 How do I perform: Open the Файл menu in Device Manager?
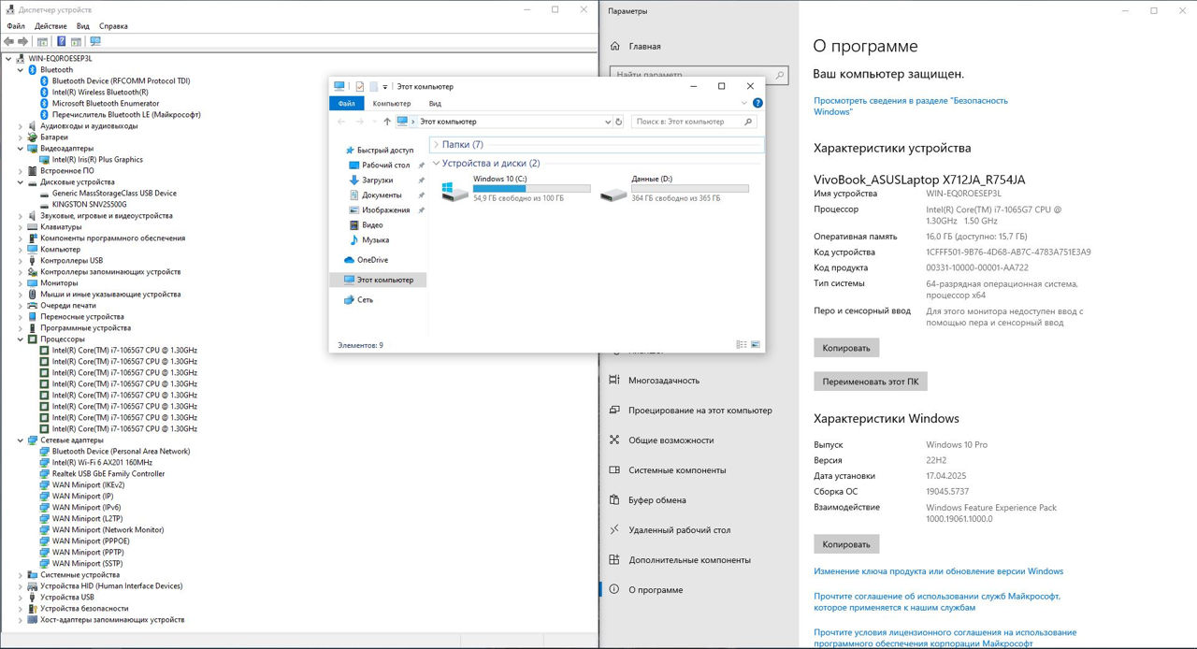(x=16, y=26)
